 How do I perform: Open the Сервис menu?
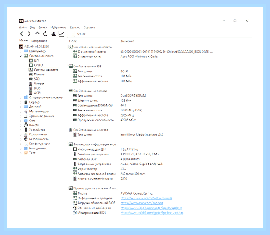click(x=75, y=27)
